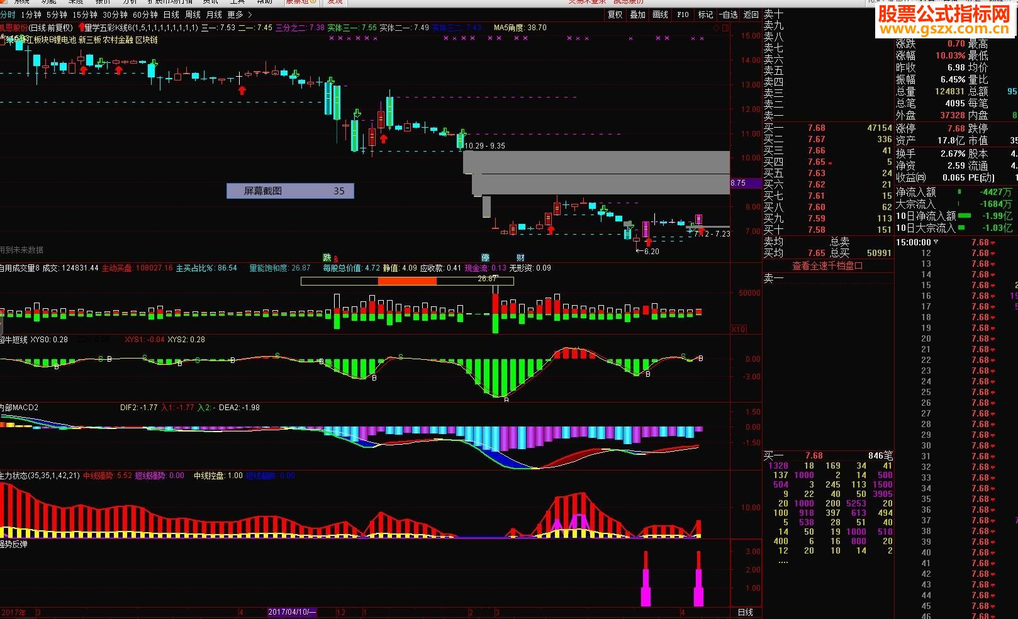The image size is (1018, 619).
Task: Expand periods with the > arrow
Action: [x=250, y=14]
